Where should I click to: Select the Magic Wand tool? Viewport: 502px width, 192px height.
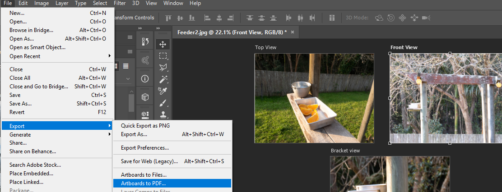click(x=163, y=79)
